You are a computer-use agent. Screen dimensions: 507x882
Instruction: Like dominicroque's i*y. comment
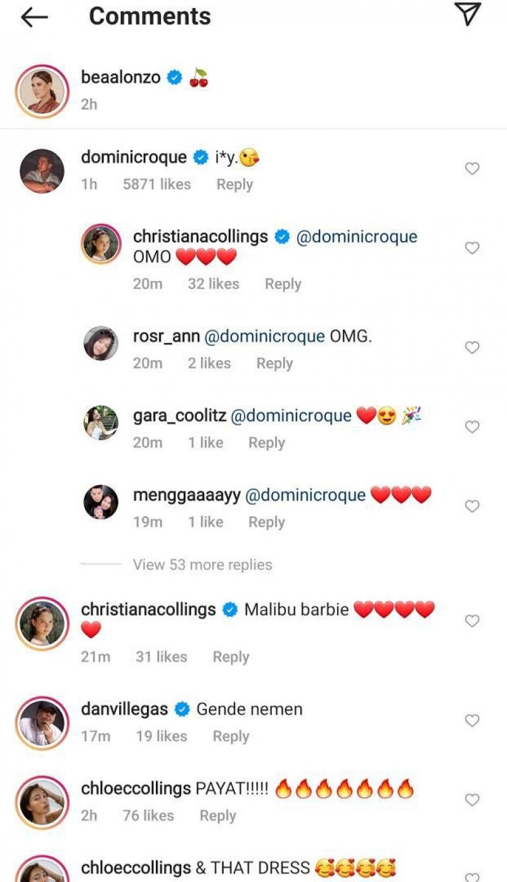click(x=472, y=169)
